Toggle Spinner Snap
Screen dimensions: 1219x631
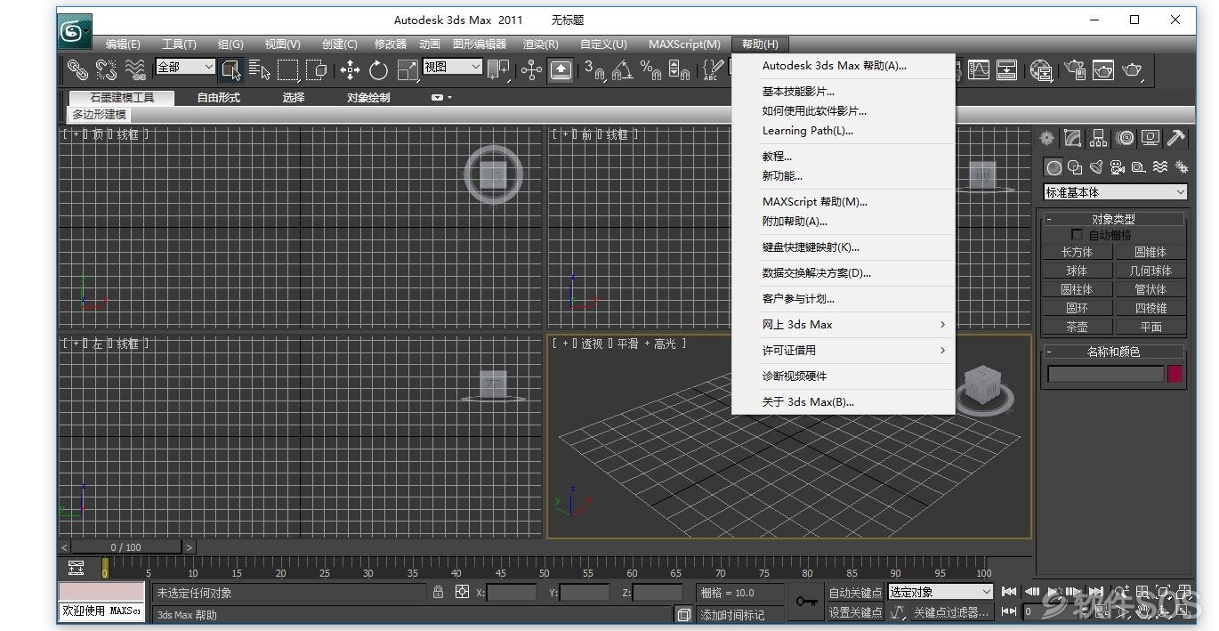tap(679, 69)
